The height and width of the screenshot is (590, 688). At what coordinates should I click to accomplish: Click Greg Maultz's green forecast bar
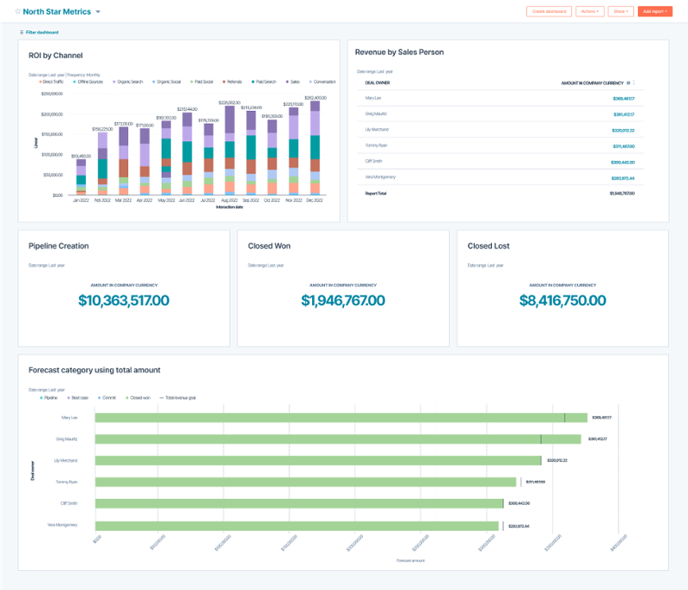tap(337, 439)
